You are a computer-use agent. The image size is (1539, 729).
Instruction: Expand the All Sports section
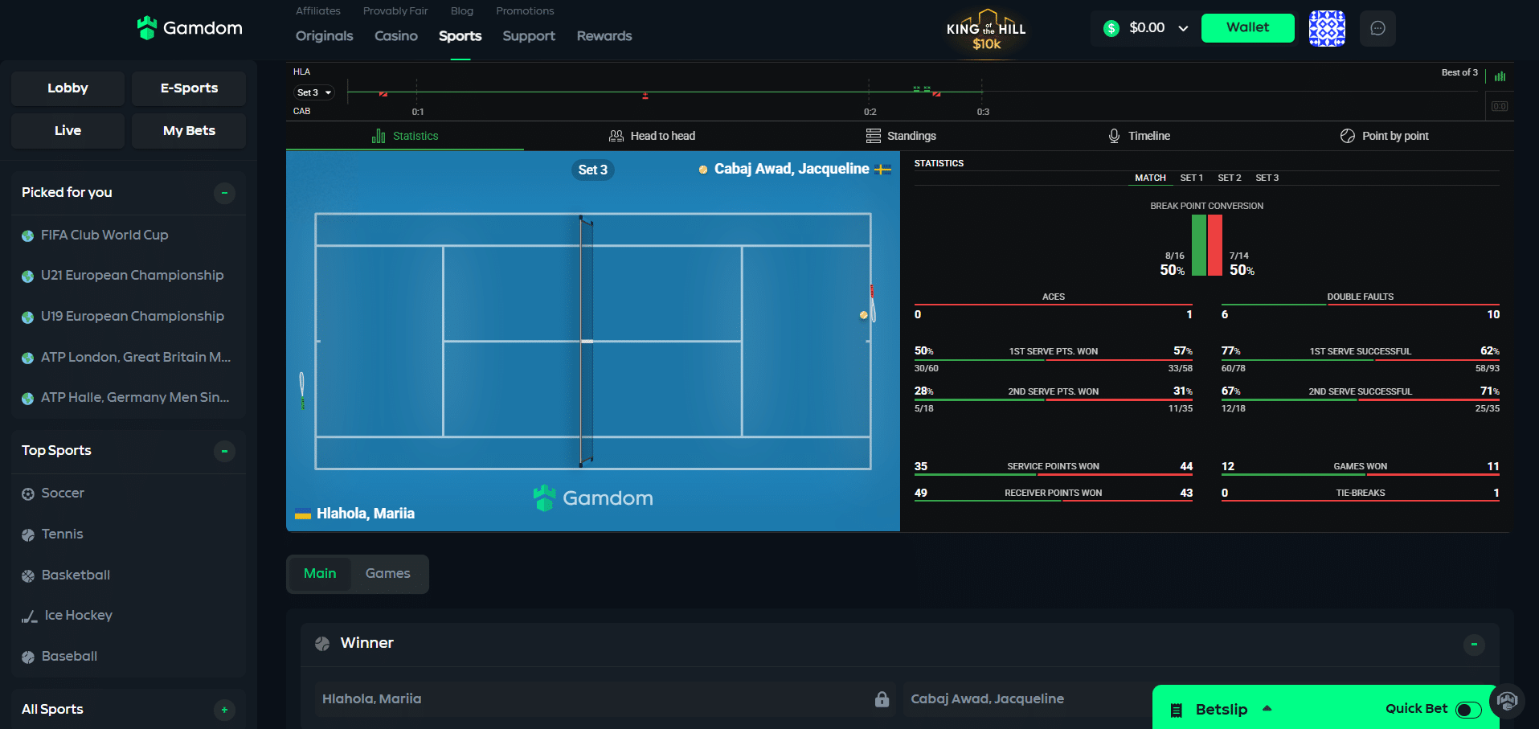pyautogui.click(x=224, y=710)
